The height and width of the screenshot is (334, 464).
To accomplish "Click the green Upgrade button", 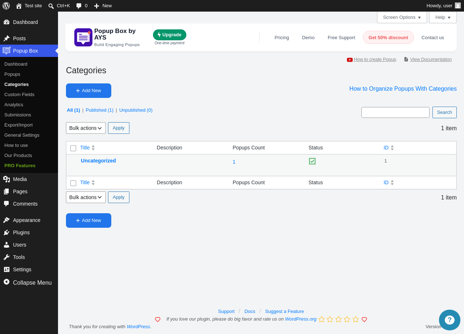I will [170, 35].
